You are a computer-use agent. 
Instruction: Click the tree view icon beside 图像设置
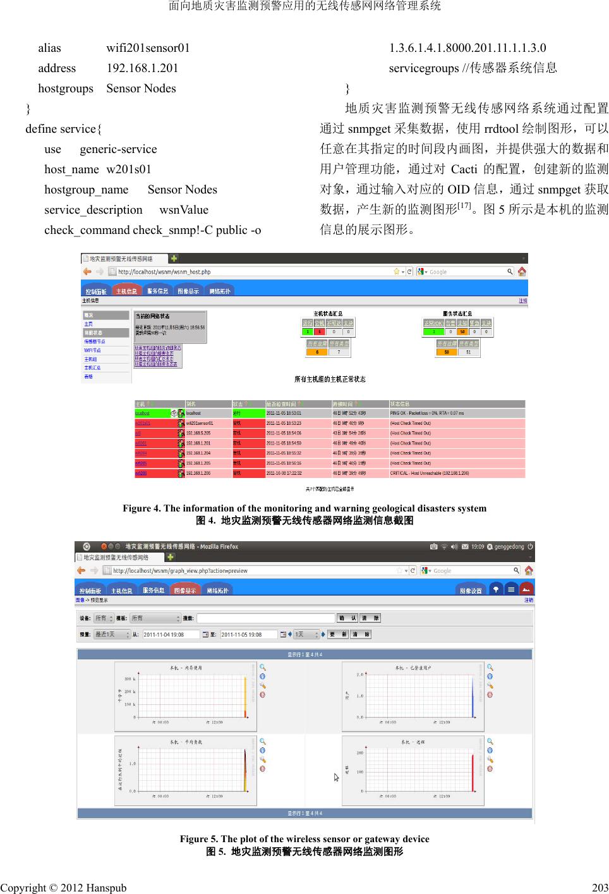pos(496,589)
